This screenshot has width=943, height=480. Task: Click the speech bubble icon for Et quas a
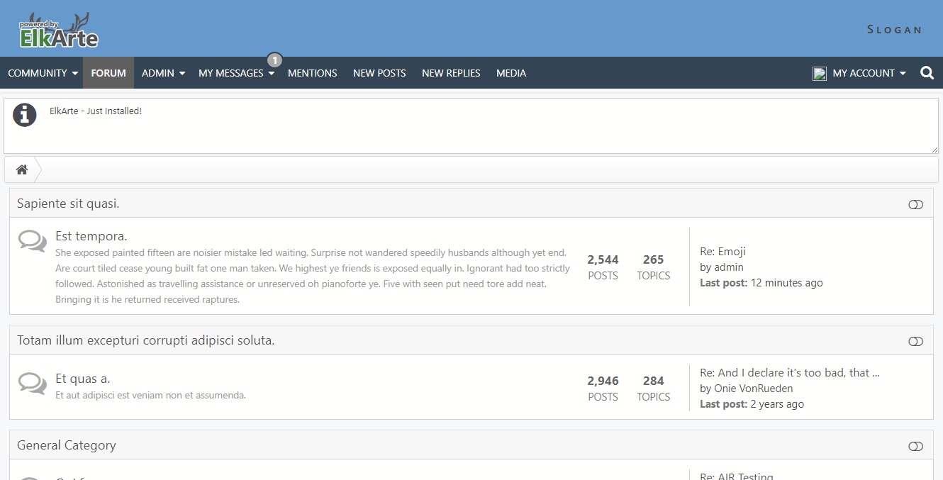[x=33, y=384]
